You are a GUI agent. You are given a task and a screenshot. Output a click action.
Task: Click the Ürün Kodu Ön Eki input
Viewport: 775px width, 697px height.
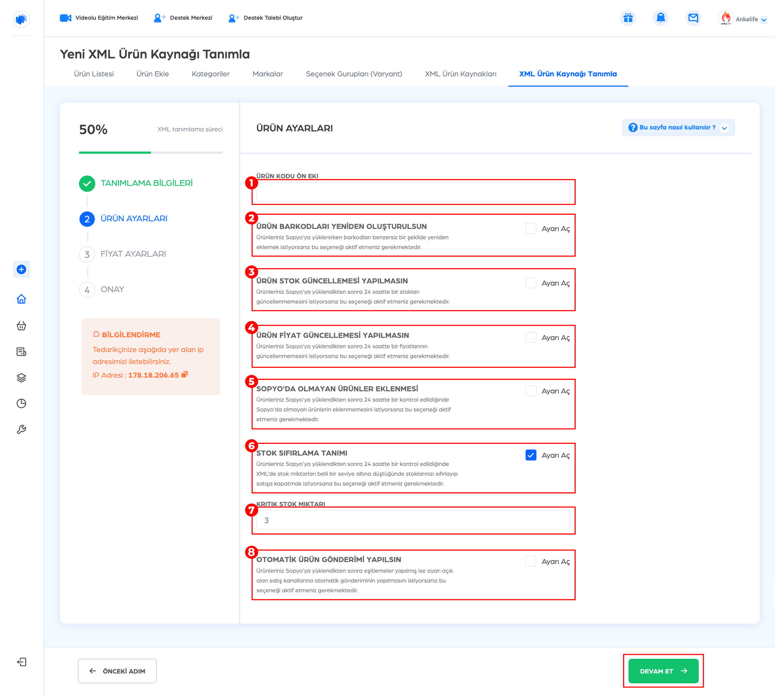[x=413, y=192]
